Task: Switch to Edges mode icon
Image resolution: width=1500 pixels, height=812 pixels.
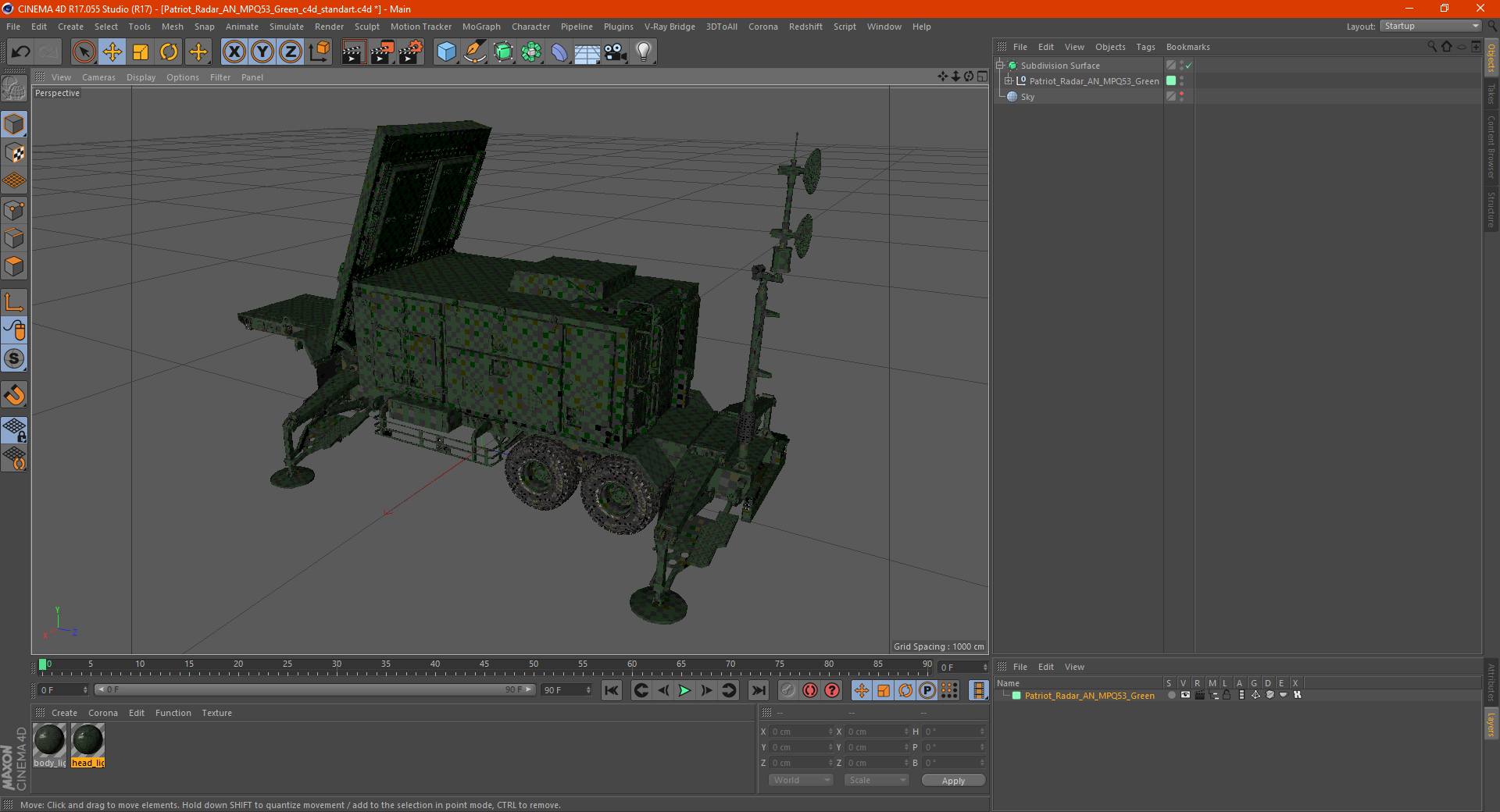Action: (x=14, y=238)
